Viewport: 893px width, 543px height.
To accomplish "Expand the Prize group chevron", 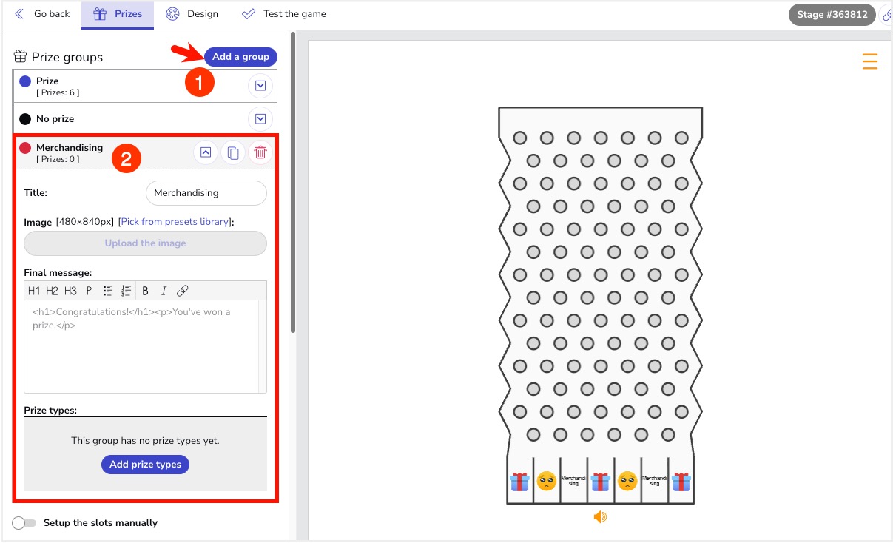I will pyautogui.click(x=260, y=86).
